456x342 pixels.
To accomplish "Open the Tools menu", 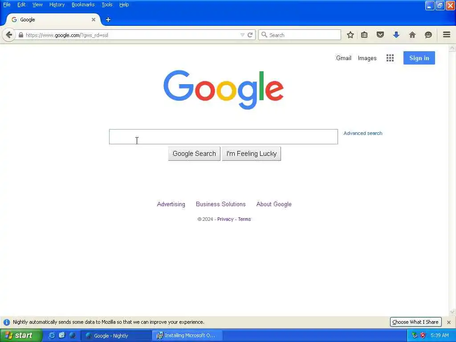I will (x=107, y=4).
